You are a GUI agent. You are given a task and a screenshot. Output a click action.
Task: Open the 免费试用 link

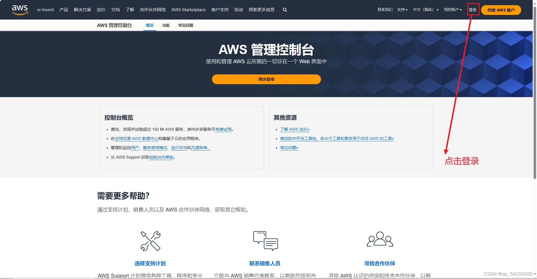(223, 129)
